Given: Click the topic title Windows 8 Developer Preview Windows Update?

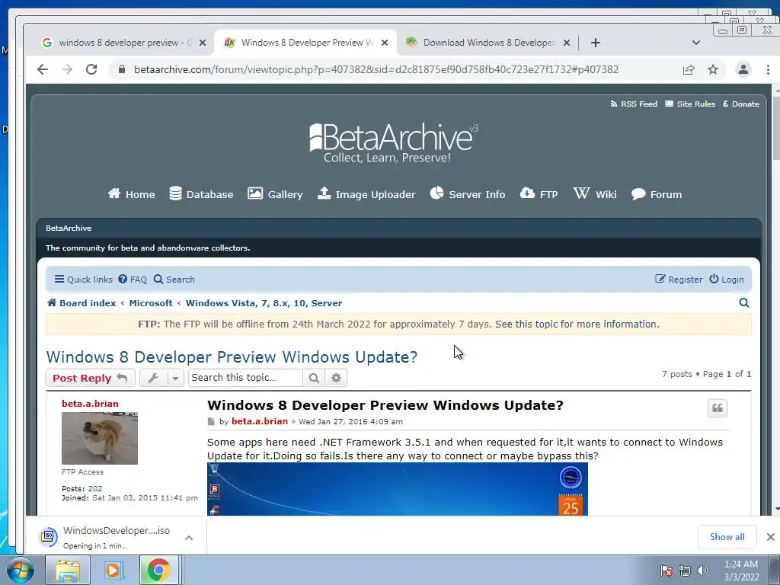Looking at the screenshot, I should pos(232,357).
